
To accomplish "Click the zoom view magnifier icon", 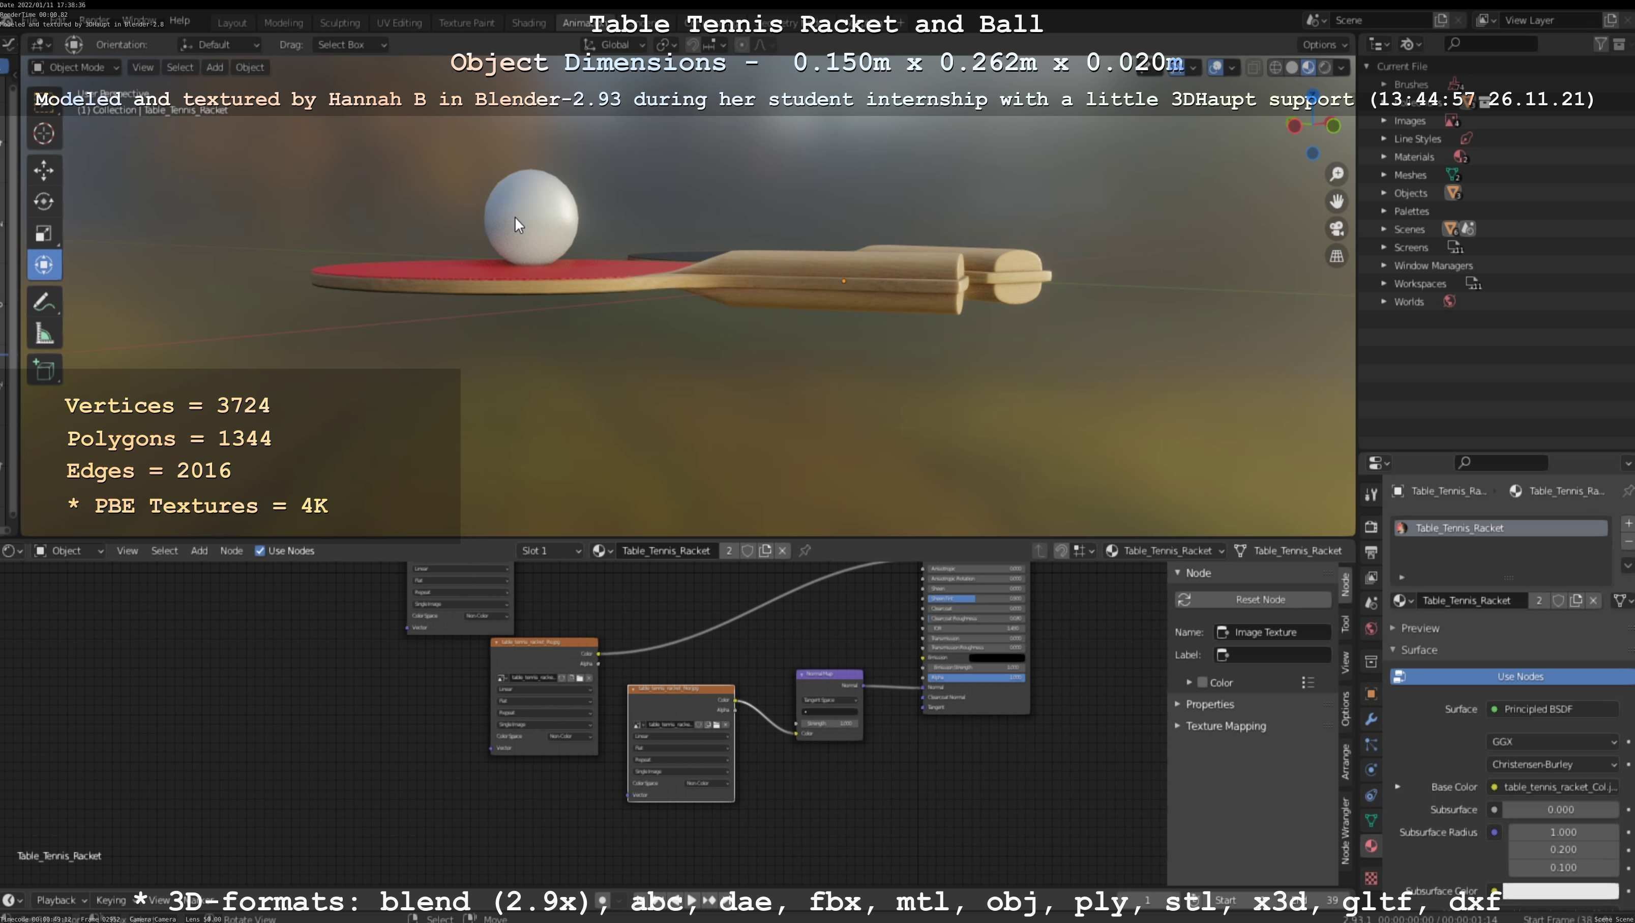I will coord(1336,174).
